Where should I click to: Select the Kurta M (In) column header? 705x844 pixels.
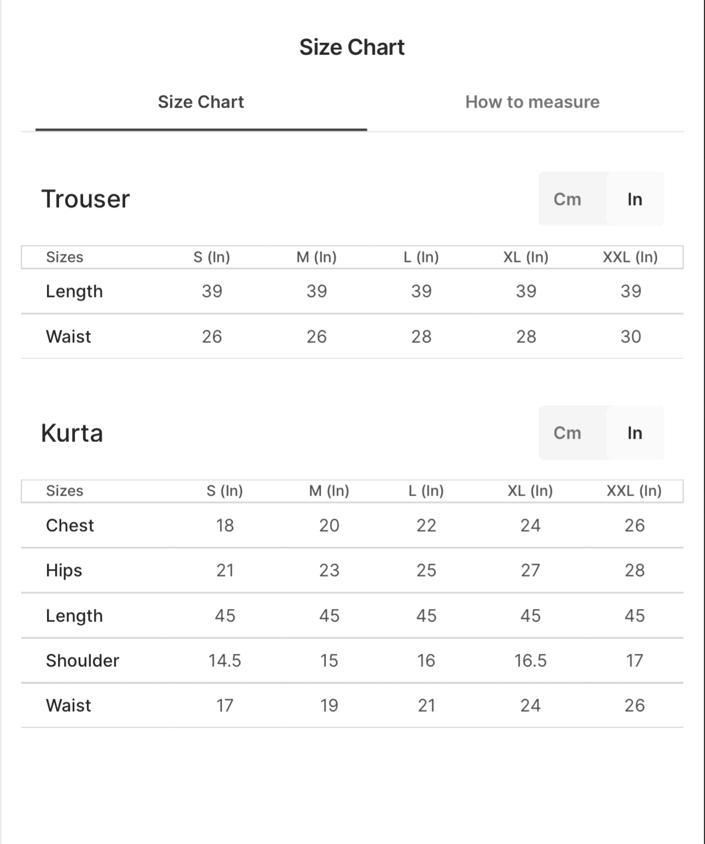pos(329,491)
